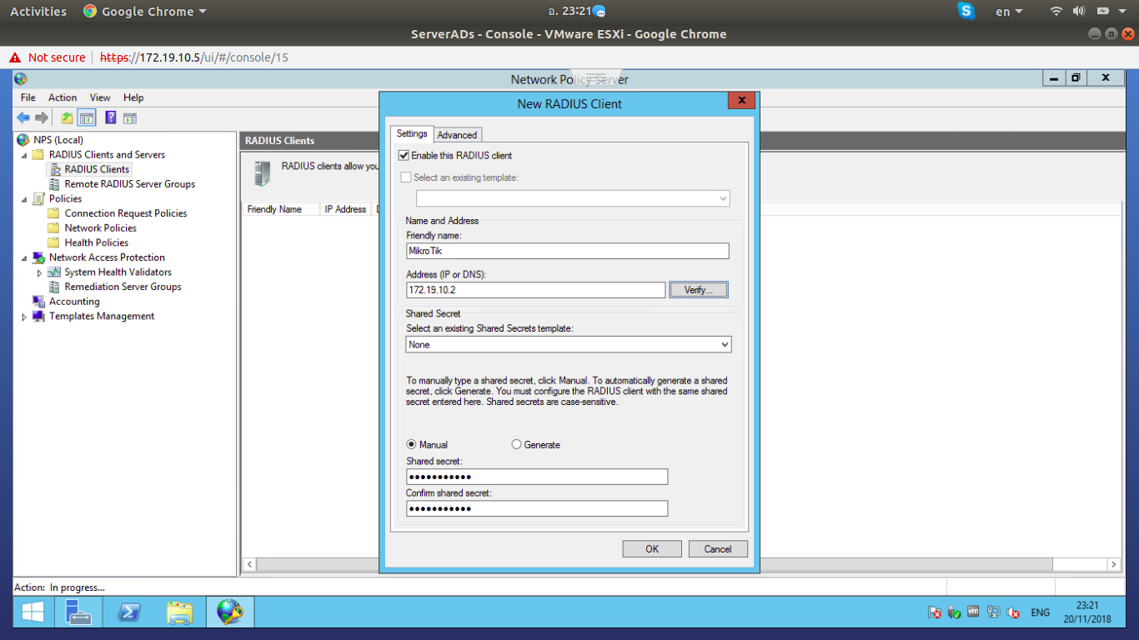Click the Policies scroll icon in tree

coord(38,199)
